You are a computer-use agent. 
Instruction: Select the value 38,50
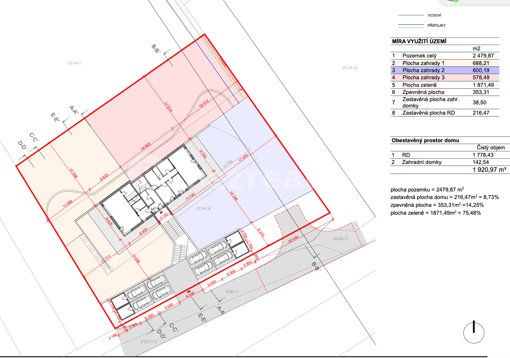tap(480, 103)
